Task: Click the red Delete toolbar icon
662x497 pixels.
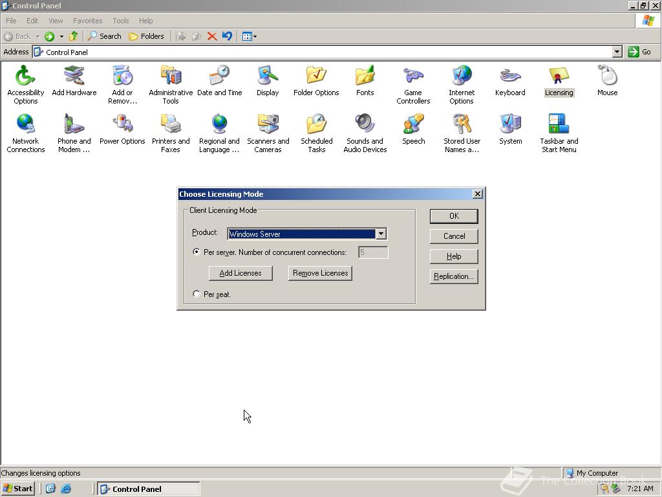Action: coord(212,36)
